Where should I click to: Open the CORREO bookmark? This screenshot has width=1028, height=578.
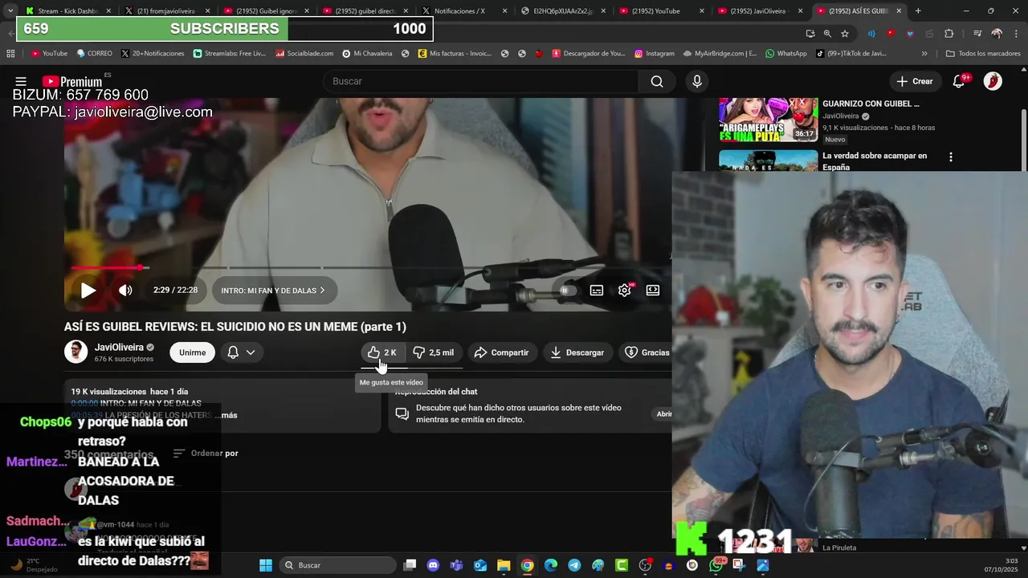tap(94, 54)
